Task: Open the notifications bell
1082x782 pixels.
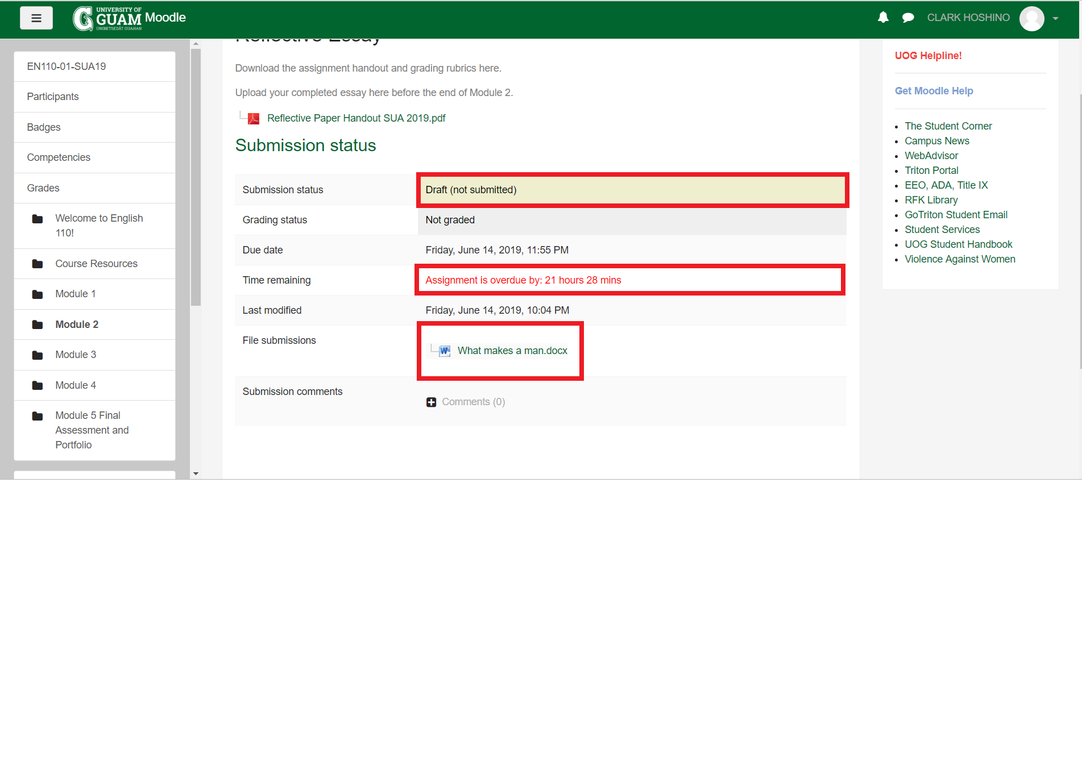Action: [883, 18]
